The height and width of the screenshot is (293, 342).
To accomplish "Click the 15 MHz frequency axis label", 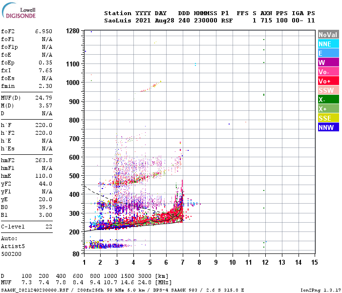I will point(314,262).
